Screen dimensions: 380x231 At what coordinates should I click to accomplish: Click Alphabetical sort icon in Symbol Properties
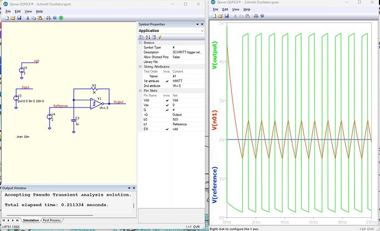(x=148, y=37)
